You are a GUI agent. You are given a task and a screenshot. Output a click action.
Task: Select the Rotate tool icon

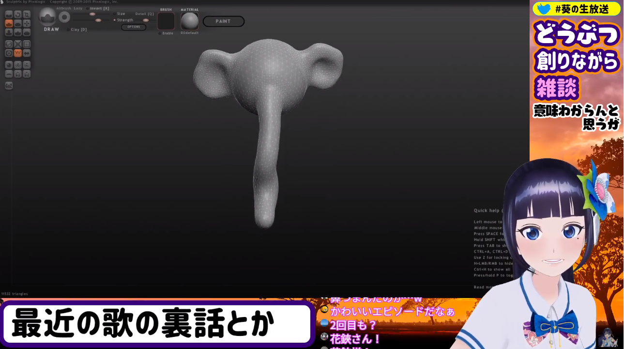pyautogui.click(x=17, y=14)
